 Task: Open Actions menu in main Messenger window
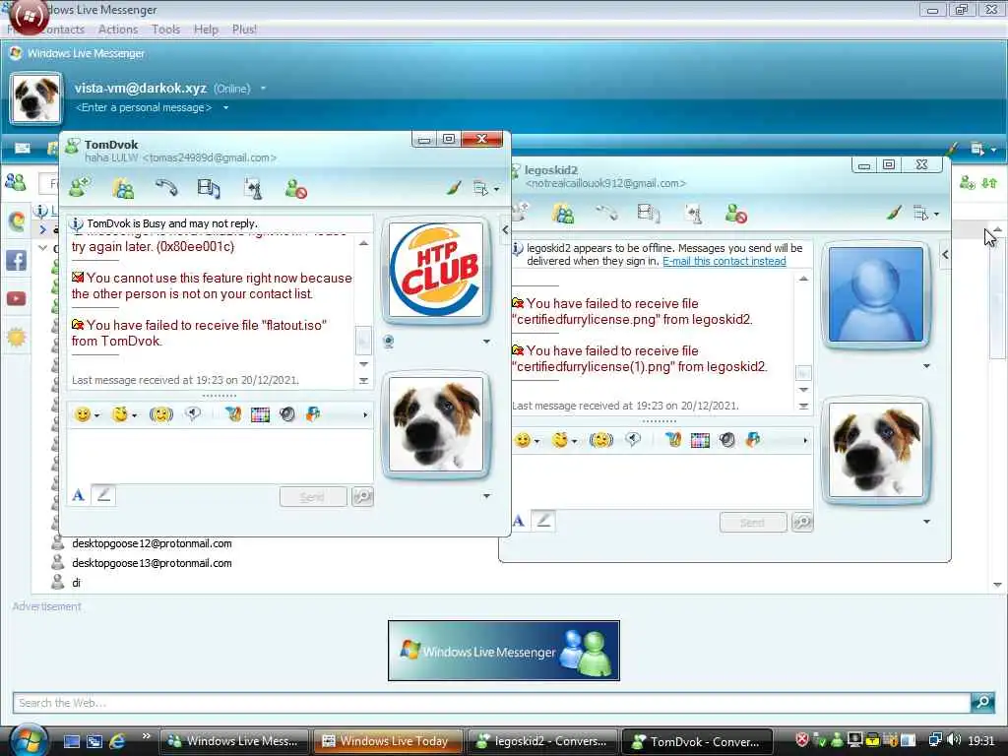(118, 30)
